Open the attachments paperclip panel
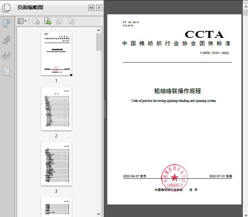Screen dimensions: 248x217 (x=7, y=40)
